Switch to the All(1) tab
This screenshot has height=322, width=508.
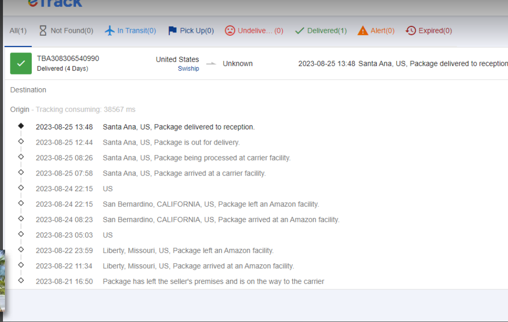coord(18,31)
